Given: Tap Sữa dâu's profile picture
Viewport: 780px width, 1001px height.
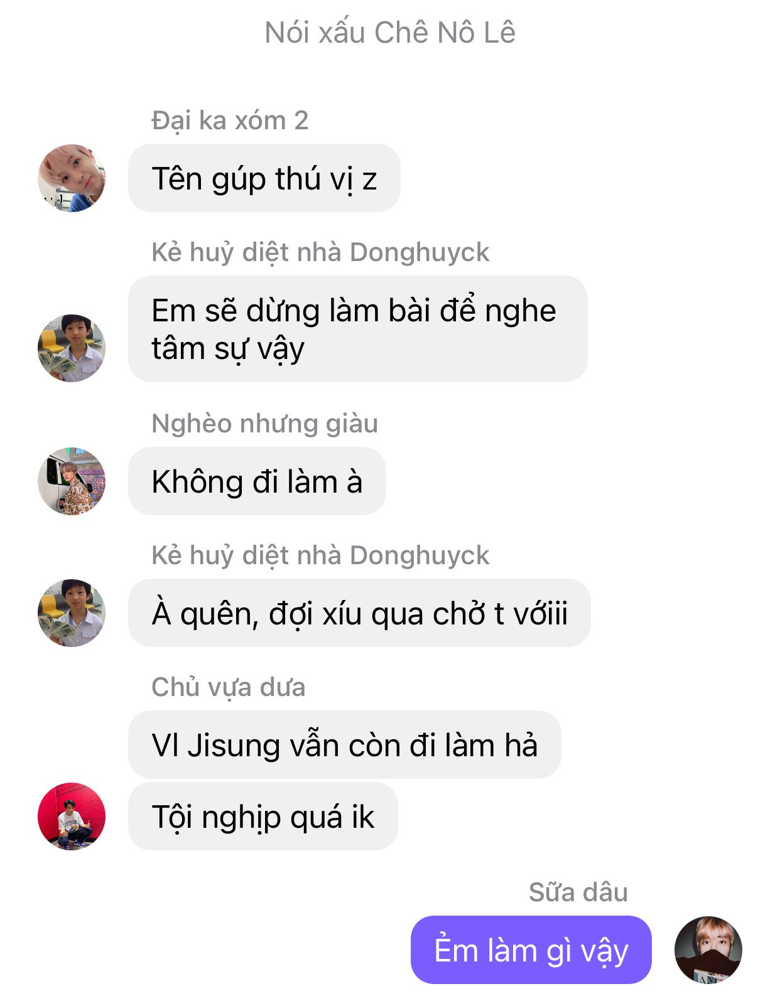Looking at the screenshot, I should click(x=708, y=950).
